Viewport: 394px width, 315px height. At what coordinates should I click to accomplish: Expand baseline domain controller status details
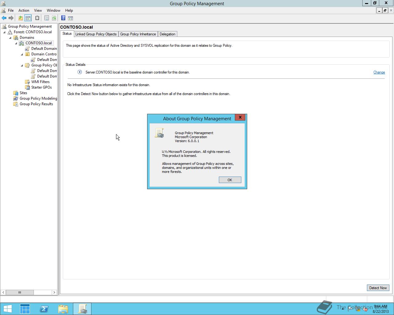80,72
